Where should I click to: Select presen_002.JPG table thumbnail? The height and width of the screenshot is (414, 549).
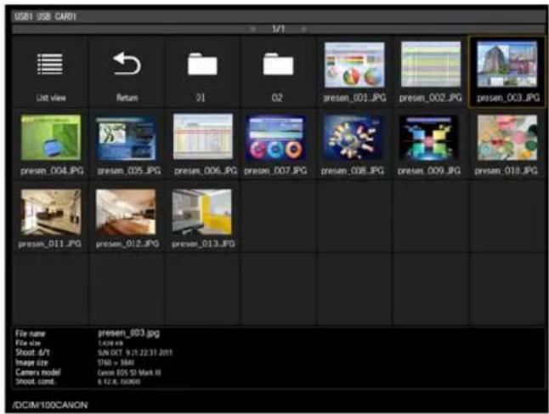coord(431,64)
